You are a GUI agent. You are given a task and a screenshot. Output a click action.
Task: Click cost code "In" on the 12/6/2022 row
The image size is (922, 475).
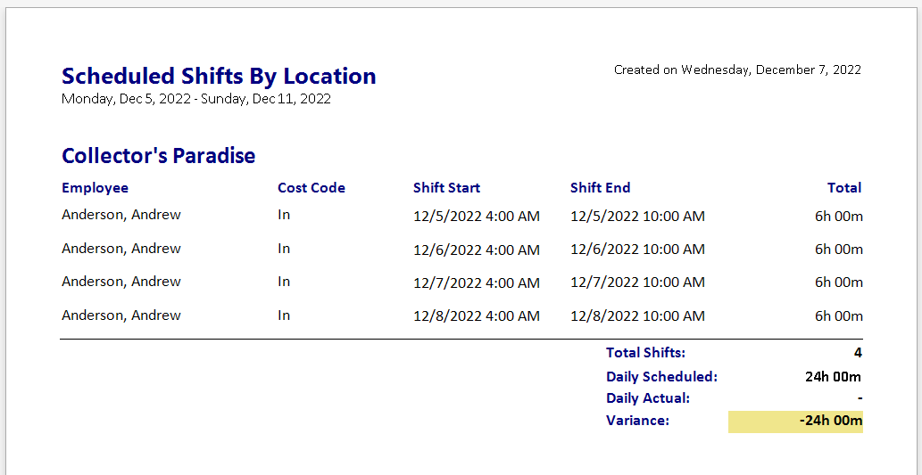[284, 249]
